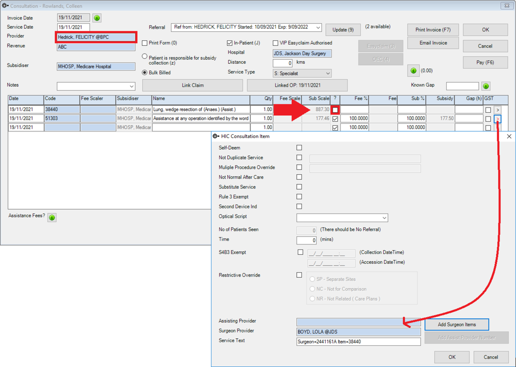This screenshot has width=516, height=367.
Task: Click the Known Gap input field
Action: click(462, 86)
